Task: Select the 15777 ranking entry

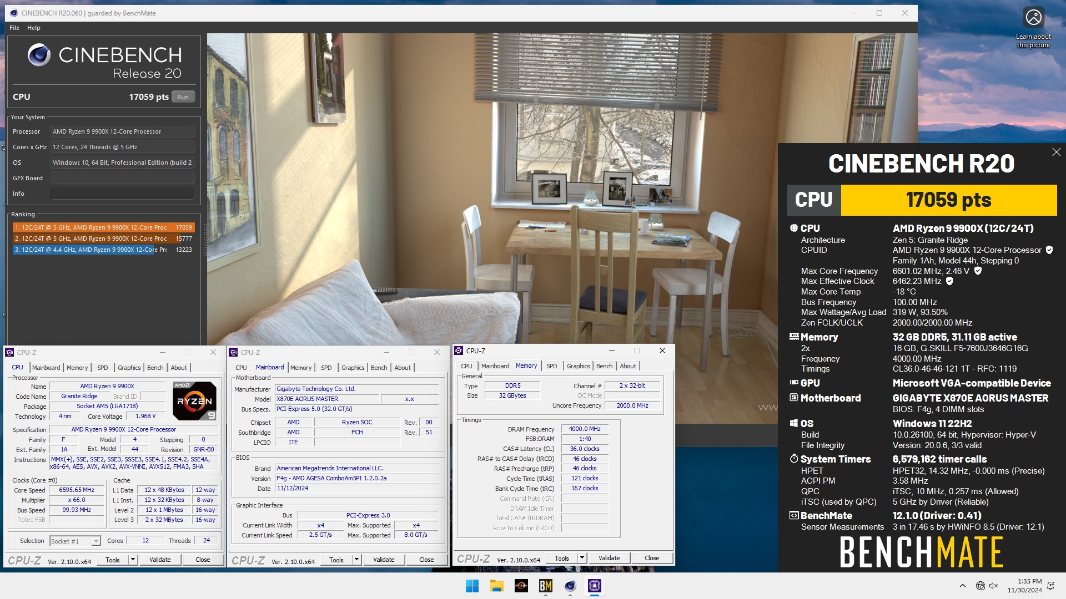Action: 103,238
